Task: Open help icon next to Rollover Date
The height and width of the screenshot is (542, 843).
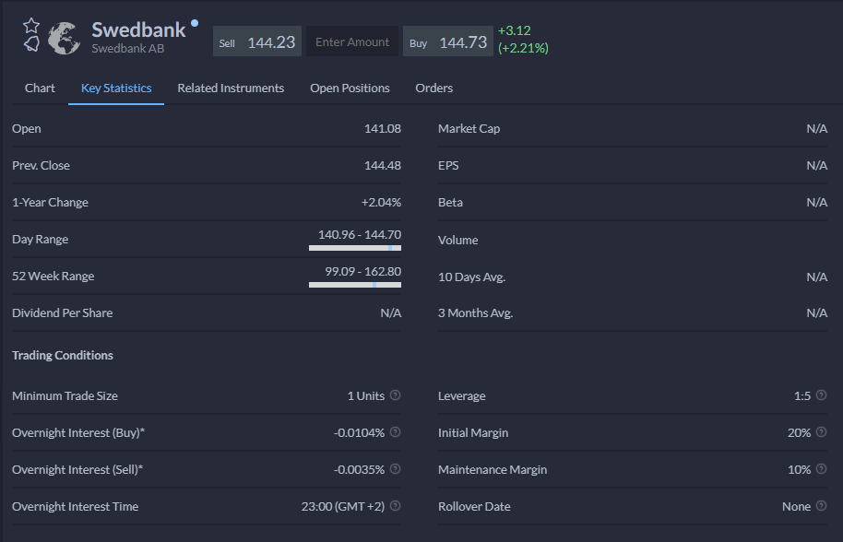Action: pos(822,506)
